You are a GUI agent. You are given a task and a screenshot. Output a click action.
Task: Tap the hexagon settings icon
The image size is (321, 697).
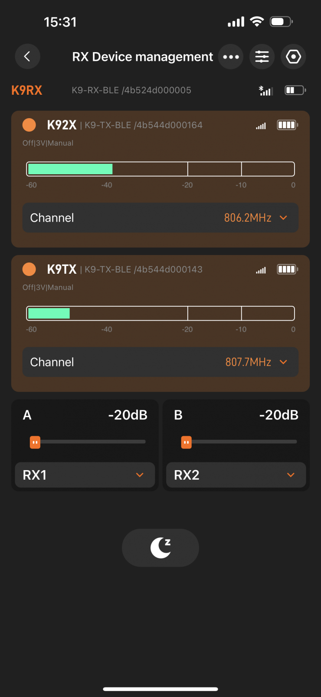tap(294, 57)
